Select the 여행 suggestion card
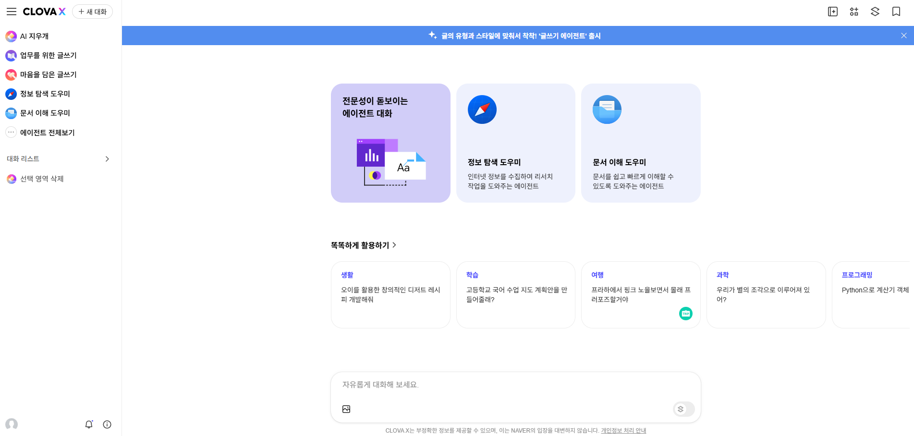This screenshot has height=436, width=914. coord(641,295)
